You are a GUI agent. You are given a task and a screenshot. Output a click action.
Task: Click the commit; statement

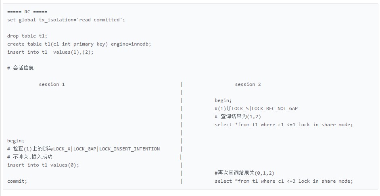coord(17,181)
